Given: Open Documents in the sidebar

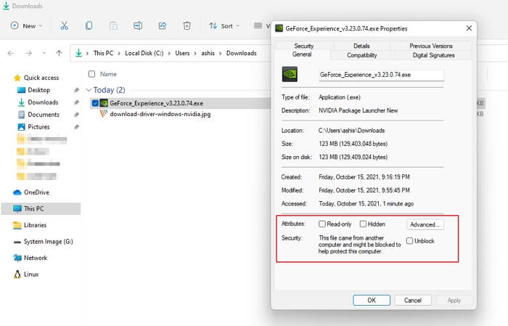Looking at the screenshot, I should click(x=38, y=115).
